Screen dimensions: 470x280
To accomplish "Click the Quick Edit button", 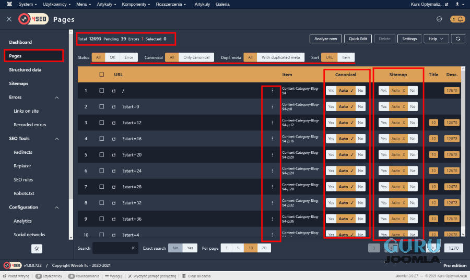I will 358,39.
